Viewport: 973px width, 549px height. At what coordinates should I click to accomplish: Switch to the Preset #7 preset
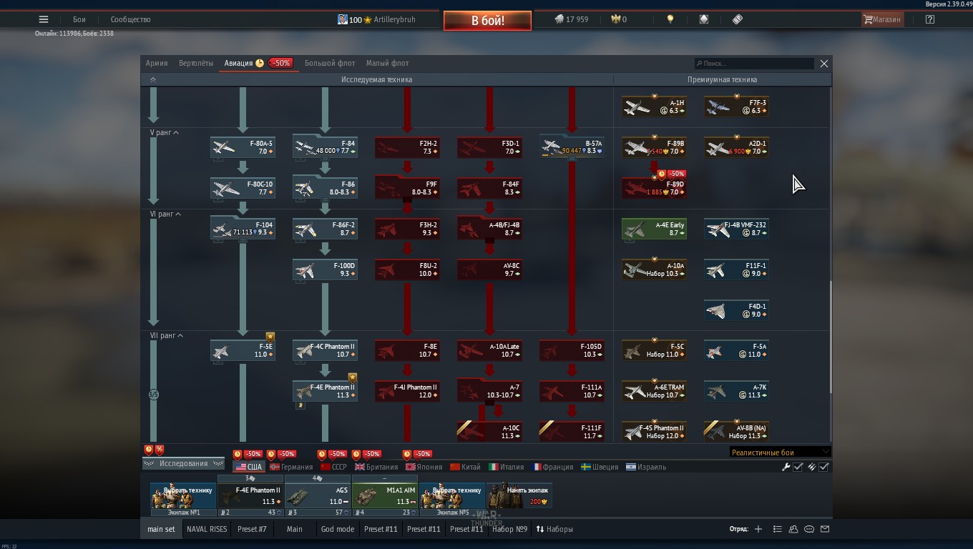point(252,529)
